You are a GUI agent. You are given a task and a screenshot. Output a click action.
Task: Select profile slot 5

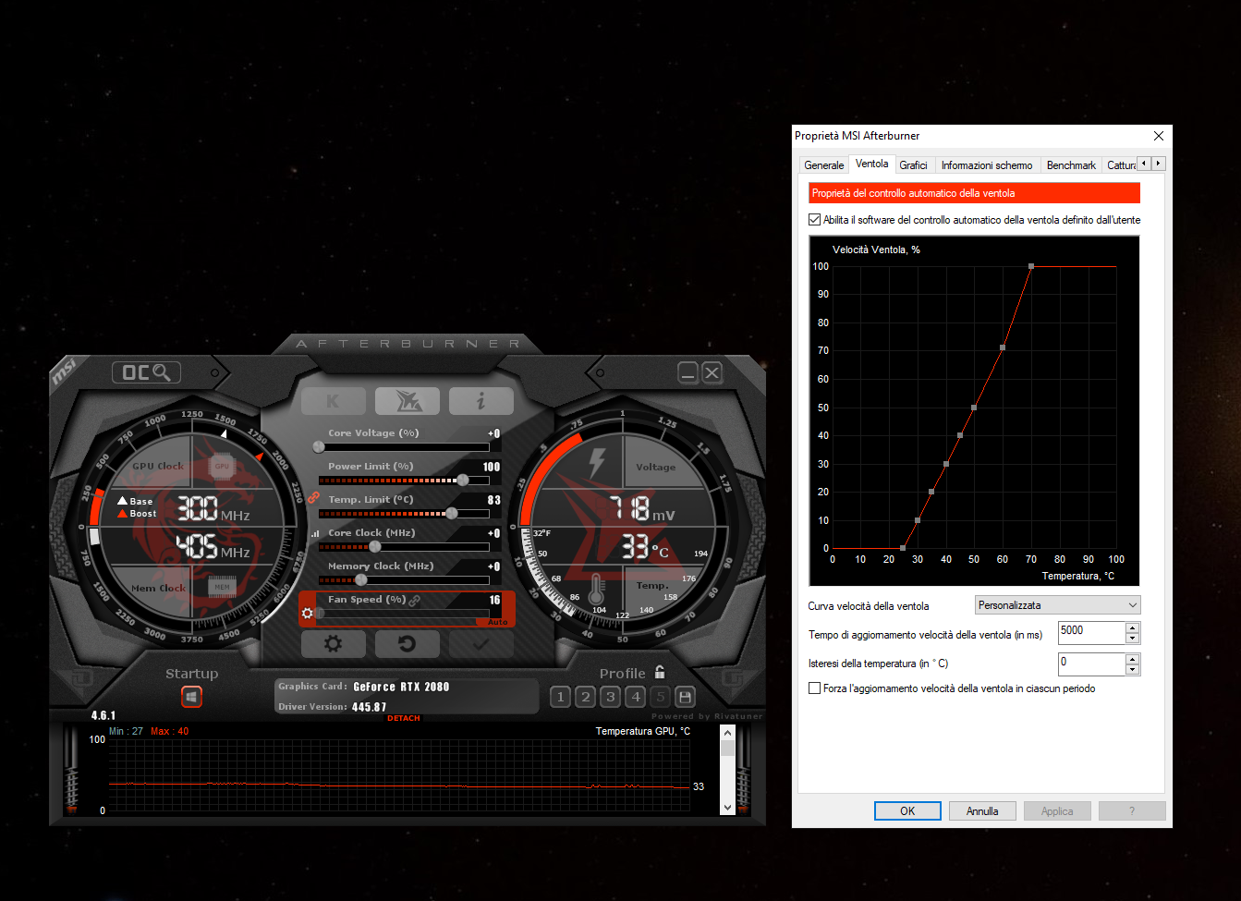pyautogui.click(x=660, y=697)
